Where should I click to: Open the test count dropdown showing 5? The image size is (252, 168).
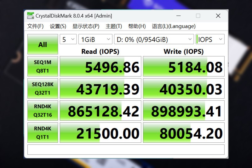tap(68, 39)
